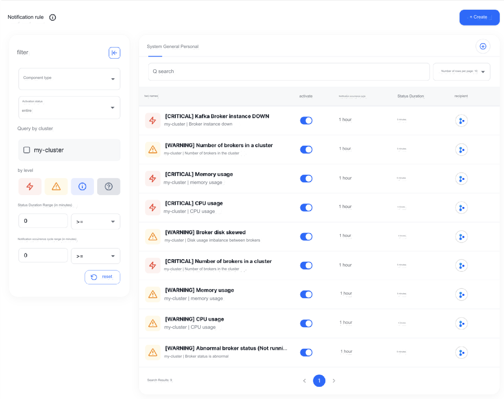The width and height of the screenshot is (504, 399).
Task: Click the Create button
Action: point(479,17)
